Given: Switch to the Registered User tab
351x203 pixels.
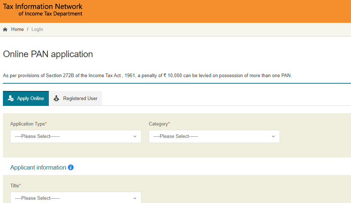Looking at the screenshot, I should click(x=76, y=98).
